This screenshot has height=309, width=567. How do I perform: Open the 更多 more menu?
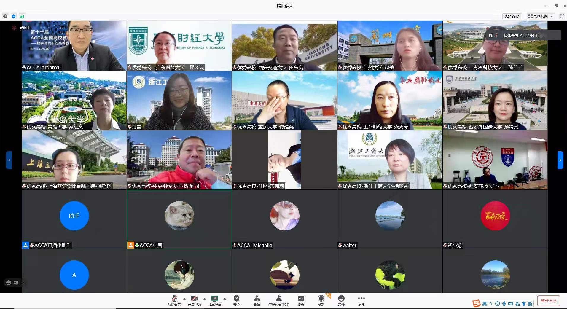tap(361, 300)
